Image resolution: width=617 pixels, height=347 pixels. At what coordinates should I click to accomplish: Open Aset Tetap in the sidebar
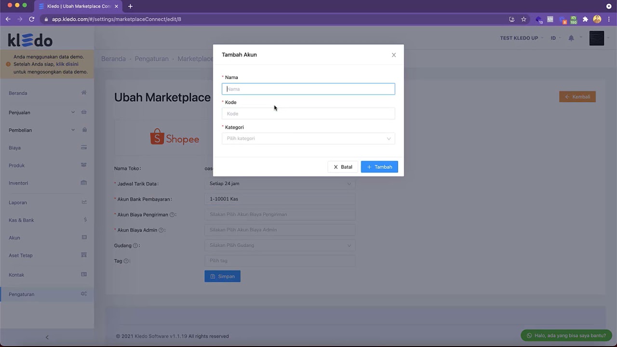coord(21,255)
